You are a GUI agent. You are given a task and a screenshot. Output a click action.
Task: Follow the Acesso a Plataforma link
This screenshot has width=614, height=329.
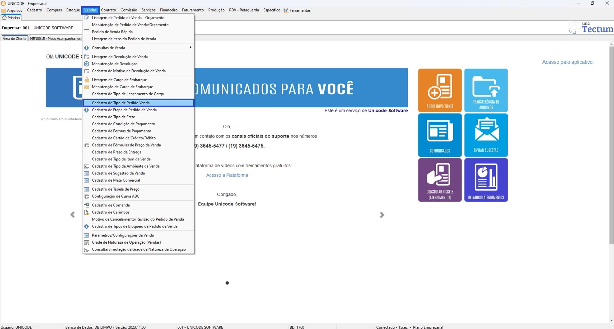pyautogui.click(x=227, y=175)
